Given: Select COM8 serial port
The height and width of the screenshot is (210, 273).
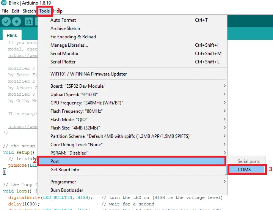Looking at the screenshot, I should pos(247,169).
